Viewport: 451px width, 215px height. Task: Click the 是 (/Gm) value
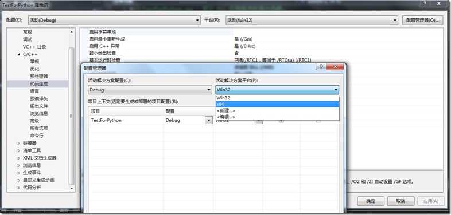tap(244, 39)
